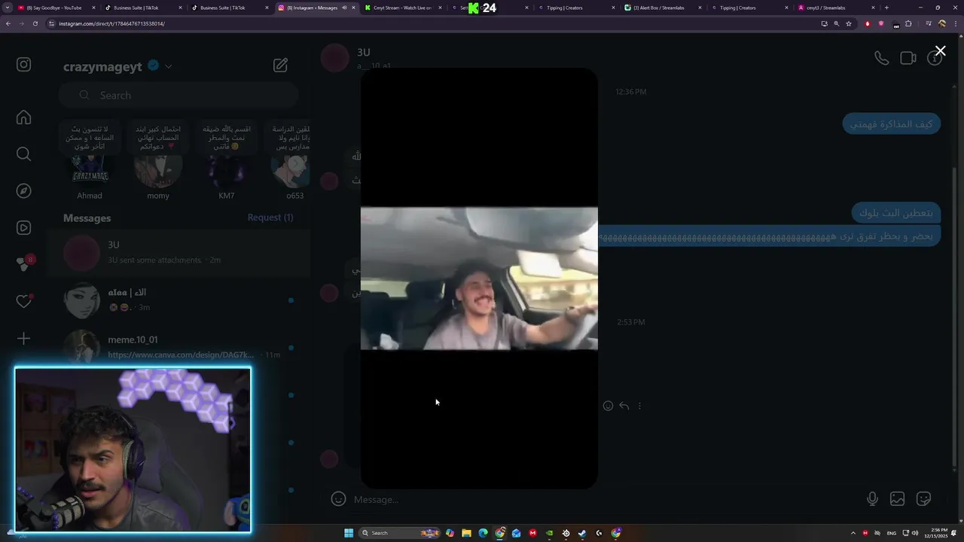The width and height of the screenshot is (964, 542).
Task: Open the Notifications heart icon
Action: [23, 301]
